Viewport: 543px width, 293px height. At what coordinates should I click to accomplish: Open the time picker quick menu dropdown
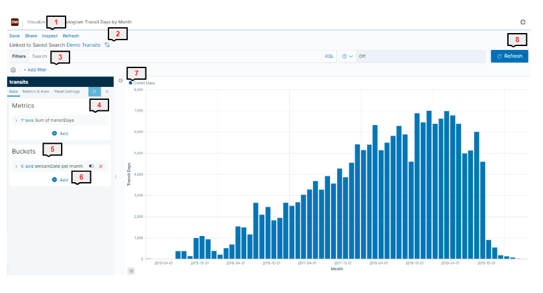click(347, 56)
